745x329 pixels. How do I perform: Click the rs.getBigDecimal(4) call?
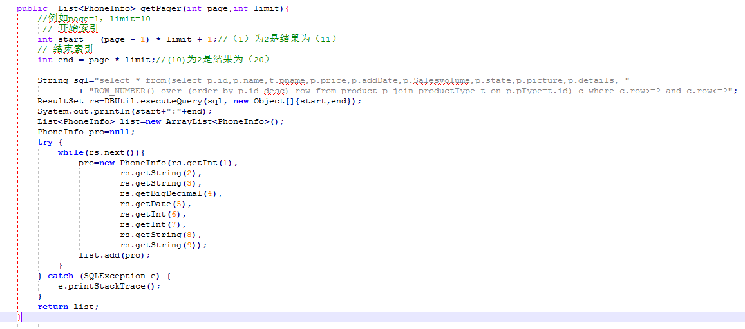point(171,193)
